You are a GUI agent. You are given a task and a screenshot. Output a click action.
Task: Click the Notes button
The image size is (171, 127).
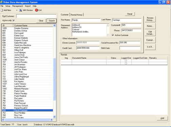coord(150,26)
